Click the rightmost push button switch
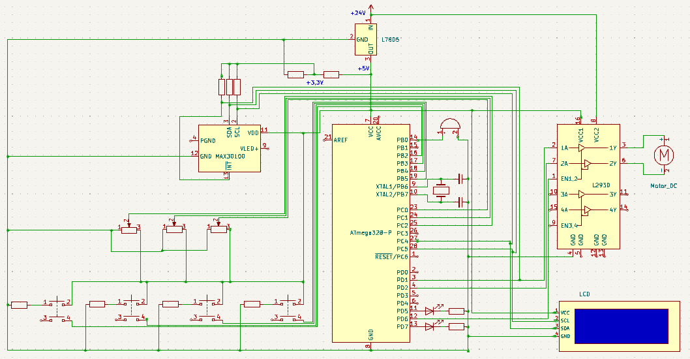Screen dimensions: 690x359 [288, 310]
